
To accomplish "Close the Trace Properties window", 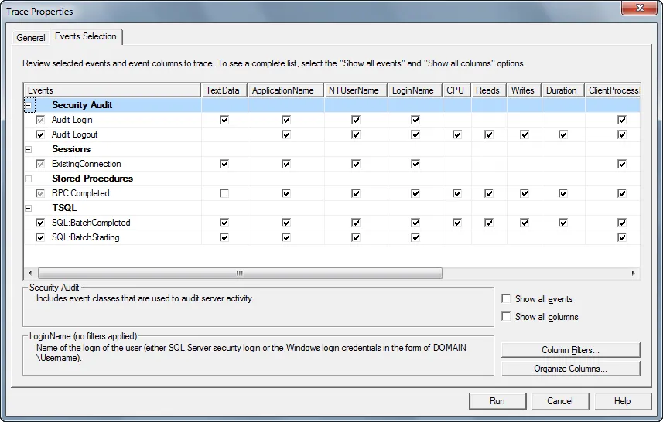I will click(x=639, y=8).
